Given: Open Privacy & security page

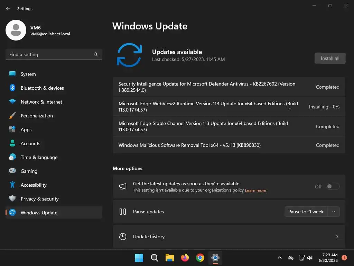Looking at the screenshot, I should coord(54,198).
